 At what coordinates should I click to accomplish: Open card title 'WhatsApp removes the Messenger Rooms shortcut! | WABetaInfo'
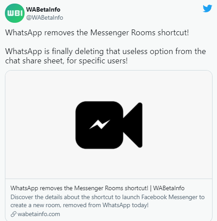point(97,188)
